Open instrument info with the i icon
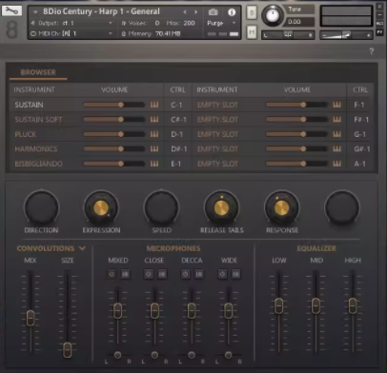Image resolution: width=387 pixels, height=373 pixels. pos(232,12)
